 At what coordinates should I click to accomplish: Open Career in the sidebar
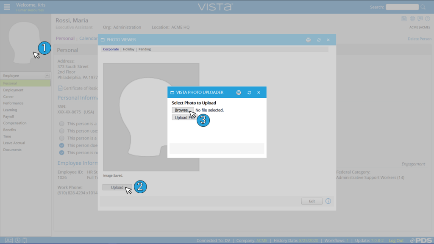pyautogui.click(x=8, y=97)
